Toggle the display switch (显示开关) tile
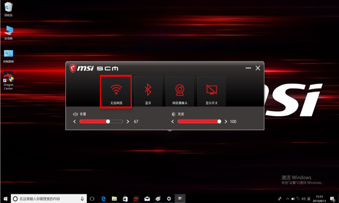Viewport: 339px width, 203px height. (211, 91)
